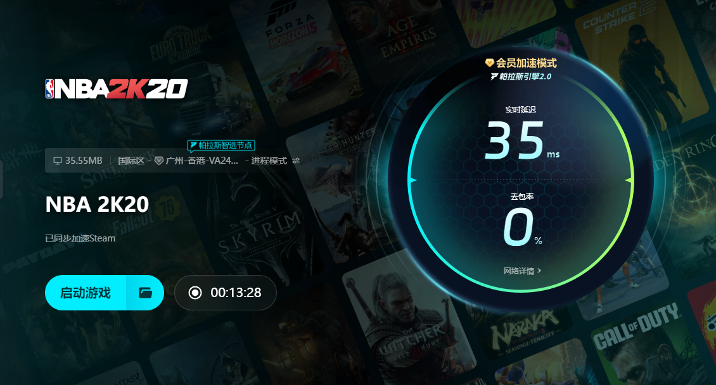
Task: Open the 国际区 region selector
Action: coord(131,161)
